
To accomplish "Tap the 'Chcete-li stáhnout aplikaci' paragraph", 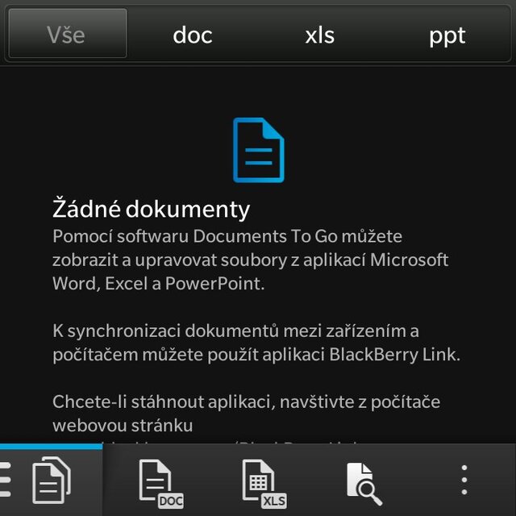I will (246, 414).
